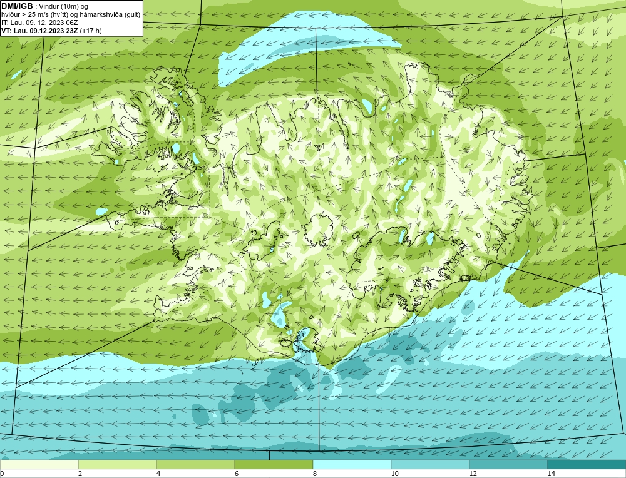This screenshot has height=478, width=626.
Task: Click the legend scale value '8'
Action: pos(315,474)
